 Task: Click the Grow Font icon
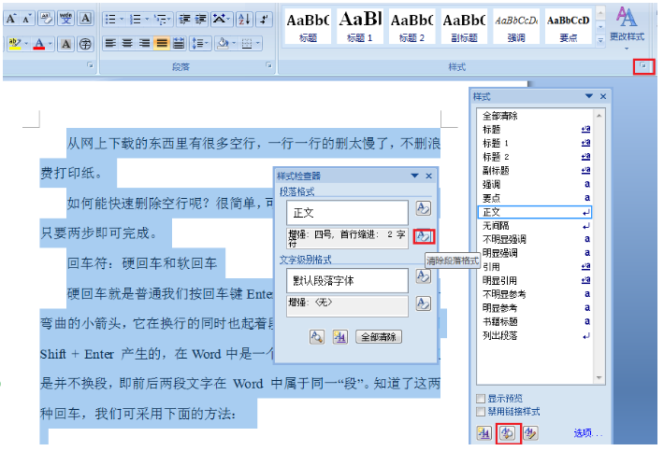pos(11,19)
